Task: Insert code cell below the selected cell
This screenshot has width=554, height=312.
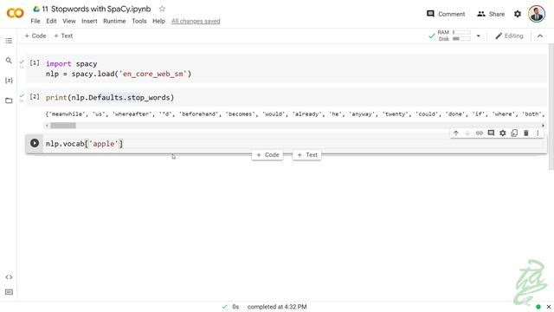Action: 267,155
